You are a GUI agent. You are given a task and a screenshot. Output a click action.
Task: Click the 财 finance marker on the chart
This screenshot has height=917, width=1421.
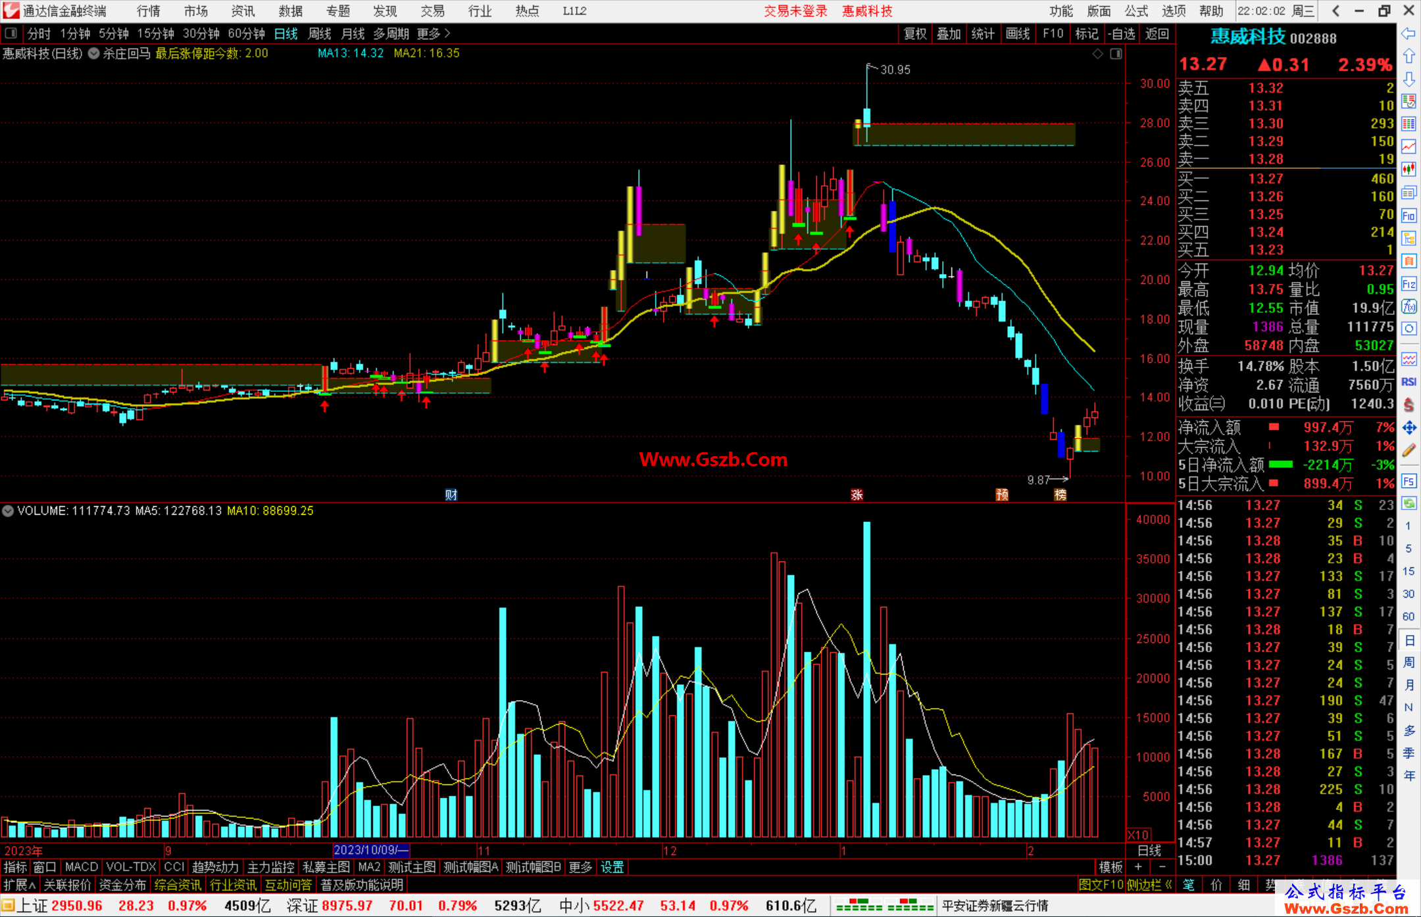click(x=451, y=494)
